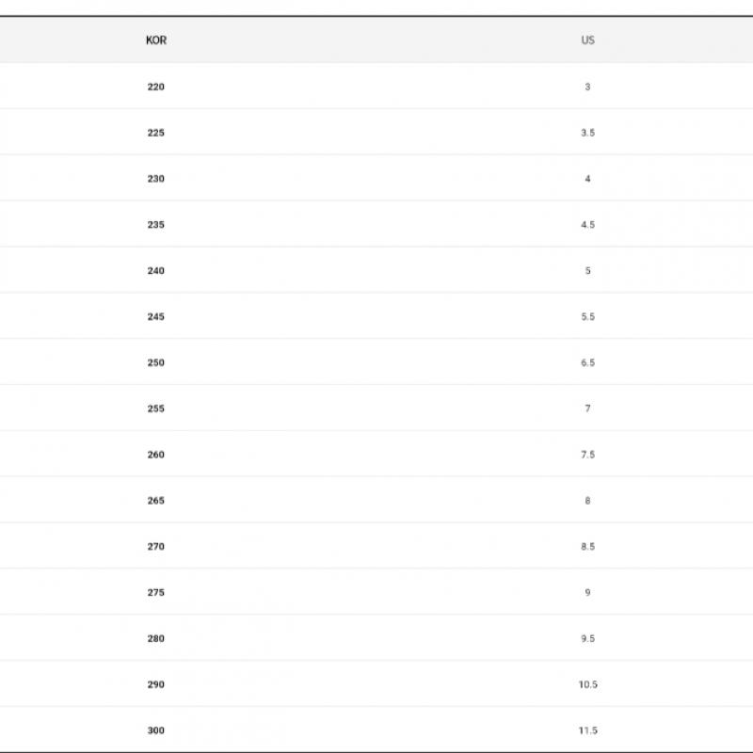Click the US 3.5 size value

pos(587,133)
